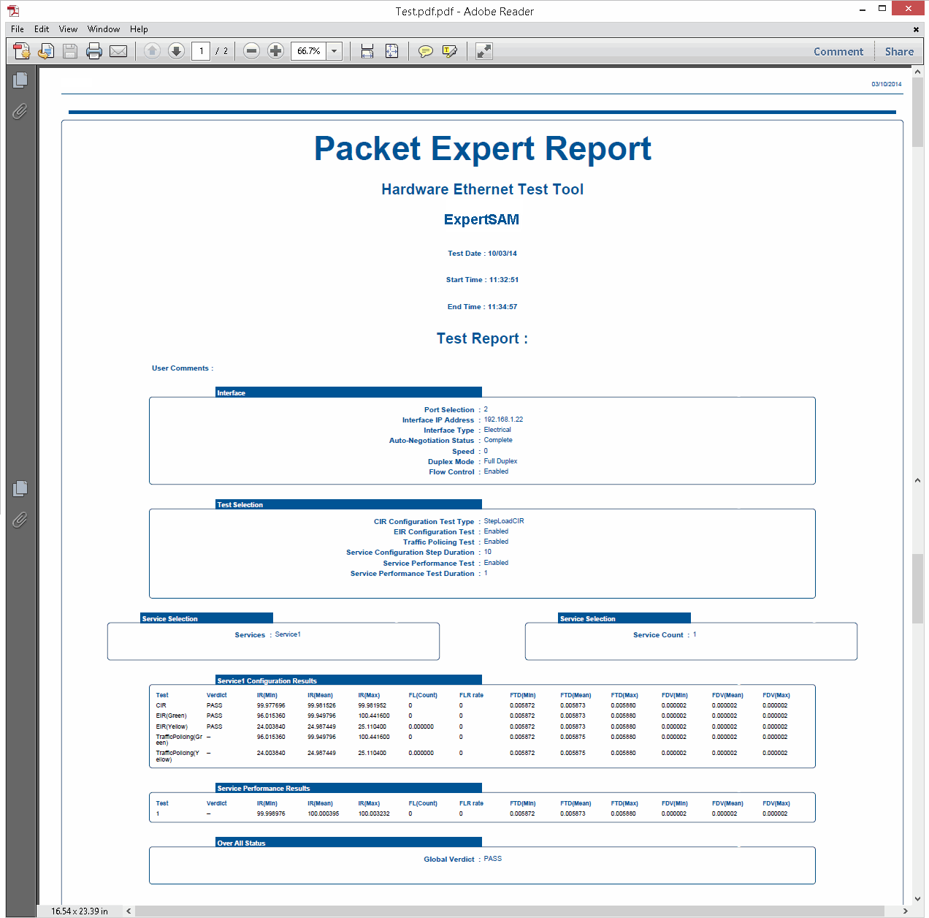Image resolution: width=929 pixels, height=918 pixels.
Task: Click the scrolling mode fit-width icon
Action: click(367, 51)
